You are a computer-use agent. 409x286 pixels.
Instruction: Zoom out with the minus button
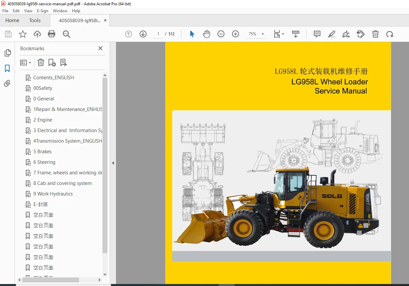click(x=221, y=34)
